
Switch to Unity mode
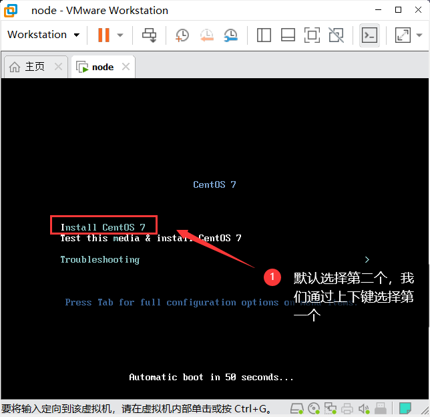pos(337,35)
